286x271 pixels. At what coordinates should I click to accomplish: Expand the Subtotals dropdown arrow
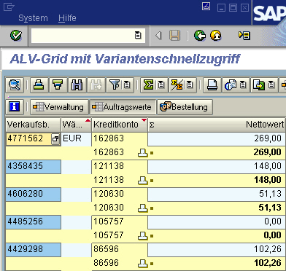click(x=190, y=85)
